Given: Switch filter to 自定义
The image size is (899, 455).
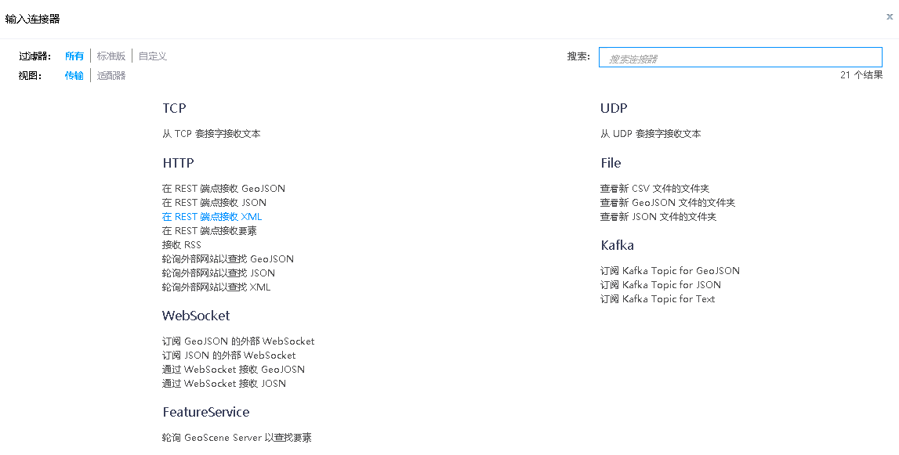Looking at the screenshot, I should point(153,56).
